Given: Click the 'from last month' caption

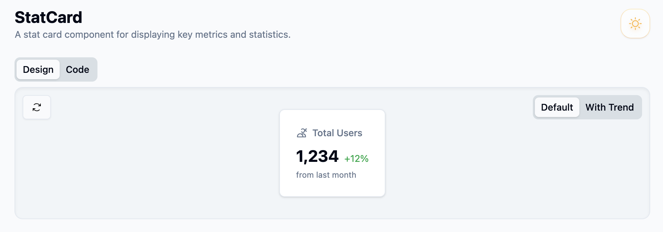Looking at the screenshot, I should point(326,175).
